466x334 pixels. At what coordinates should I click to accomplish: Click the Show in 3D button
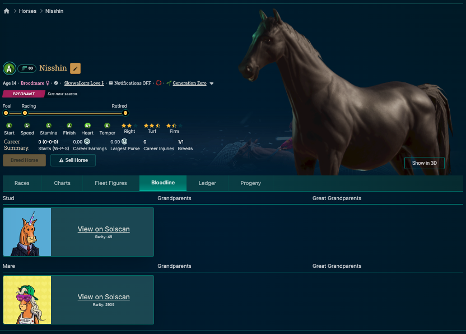[425, 163]
